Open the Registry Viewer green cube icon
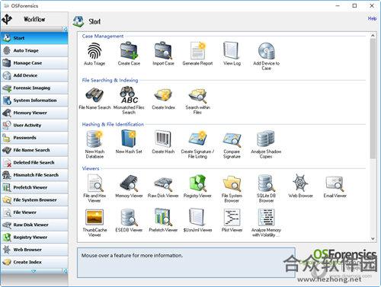381x287 pixels. pyautogui.click(x=197, y=183)
